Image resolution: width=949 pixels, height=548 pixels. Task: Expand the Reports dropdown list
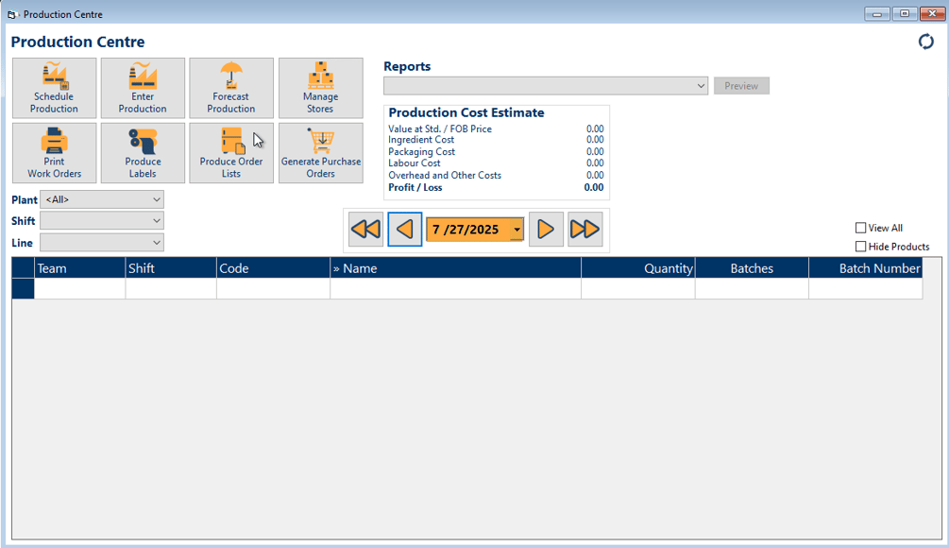[x=545, y=86]
